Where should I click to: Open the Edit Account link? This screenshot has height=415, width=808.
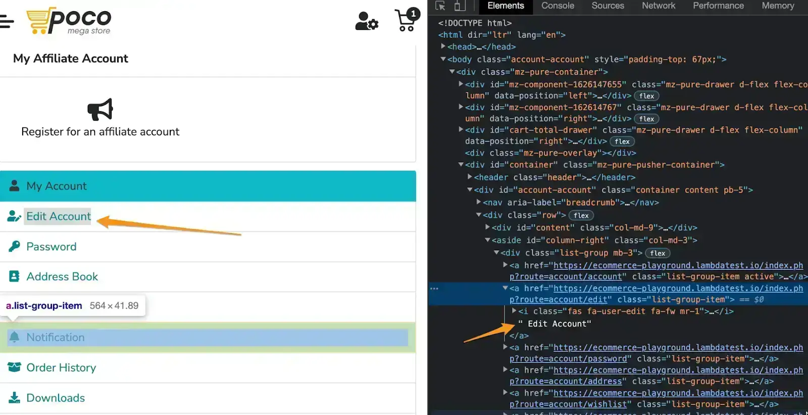[x=59, y=216]
